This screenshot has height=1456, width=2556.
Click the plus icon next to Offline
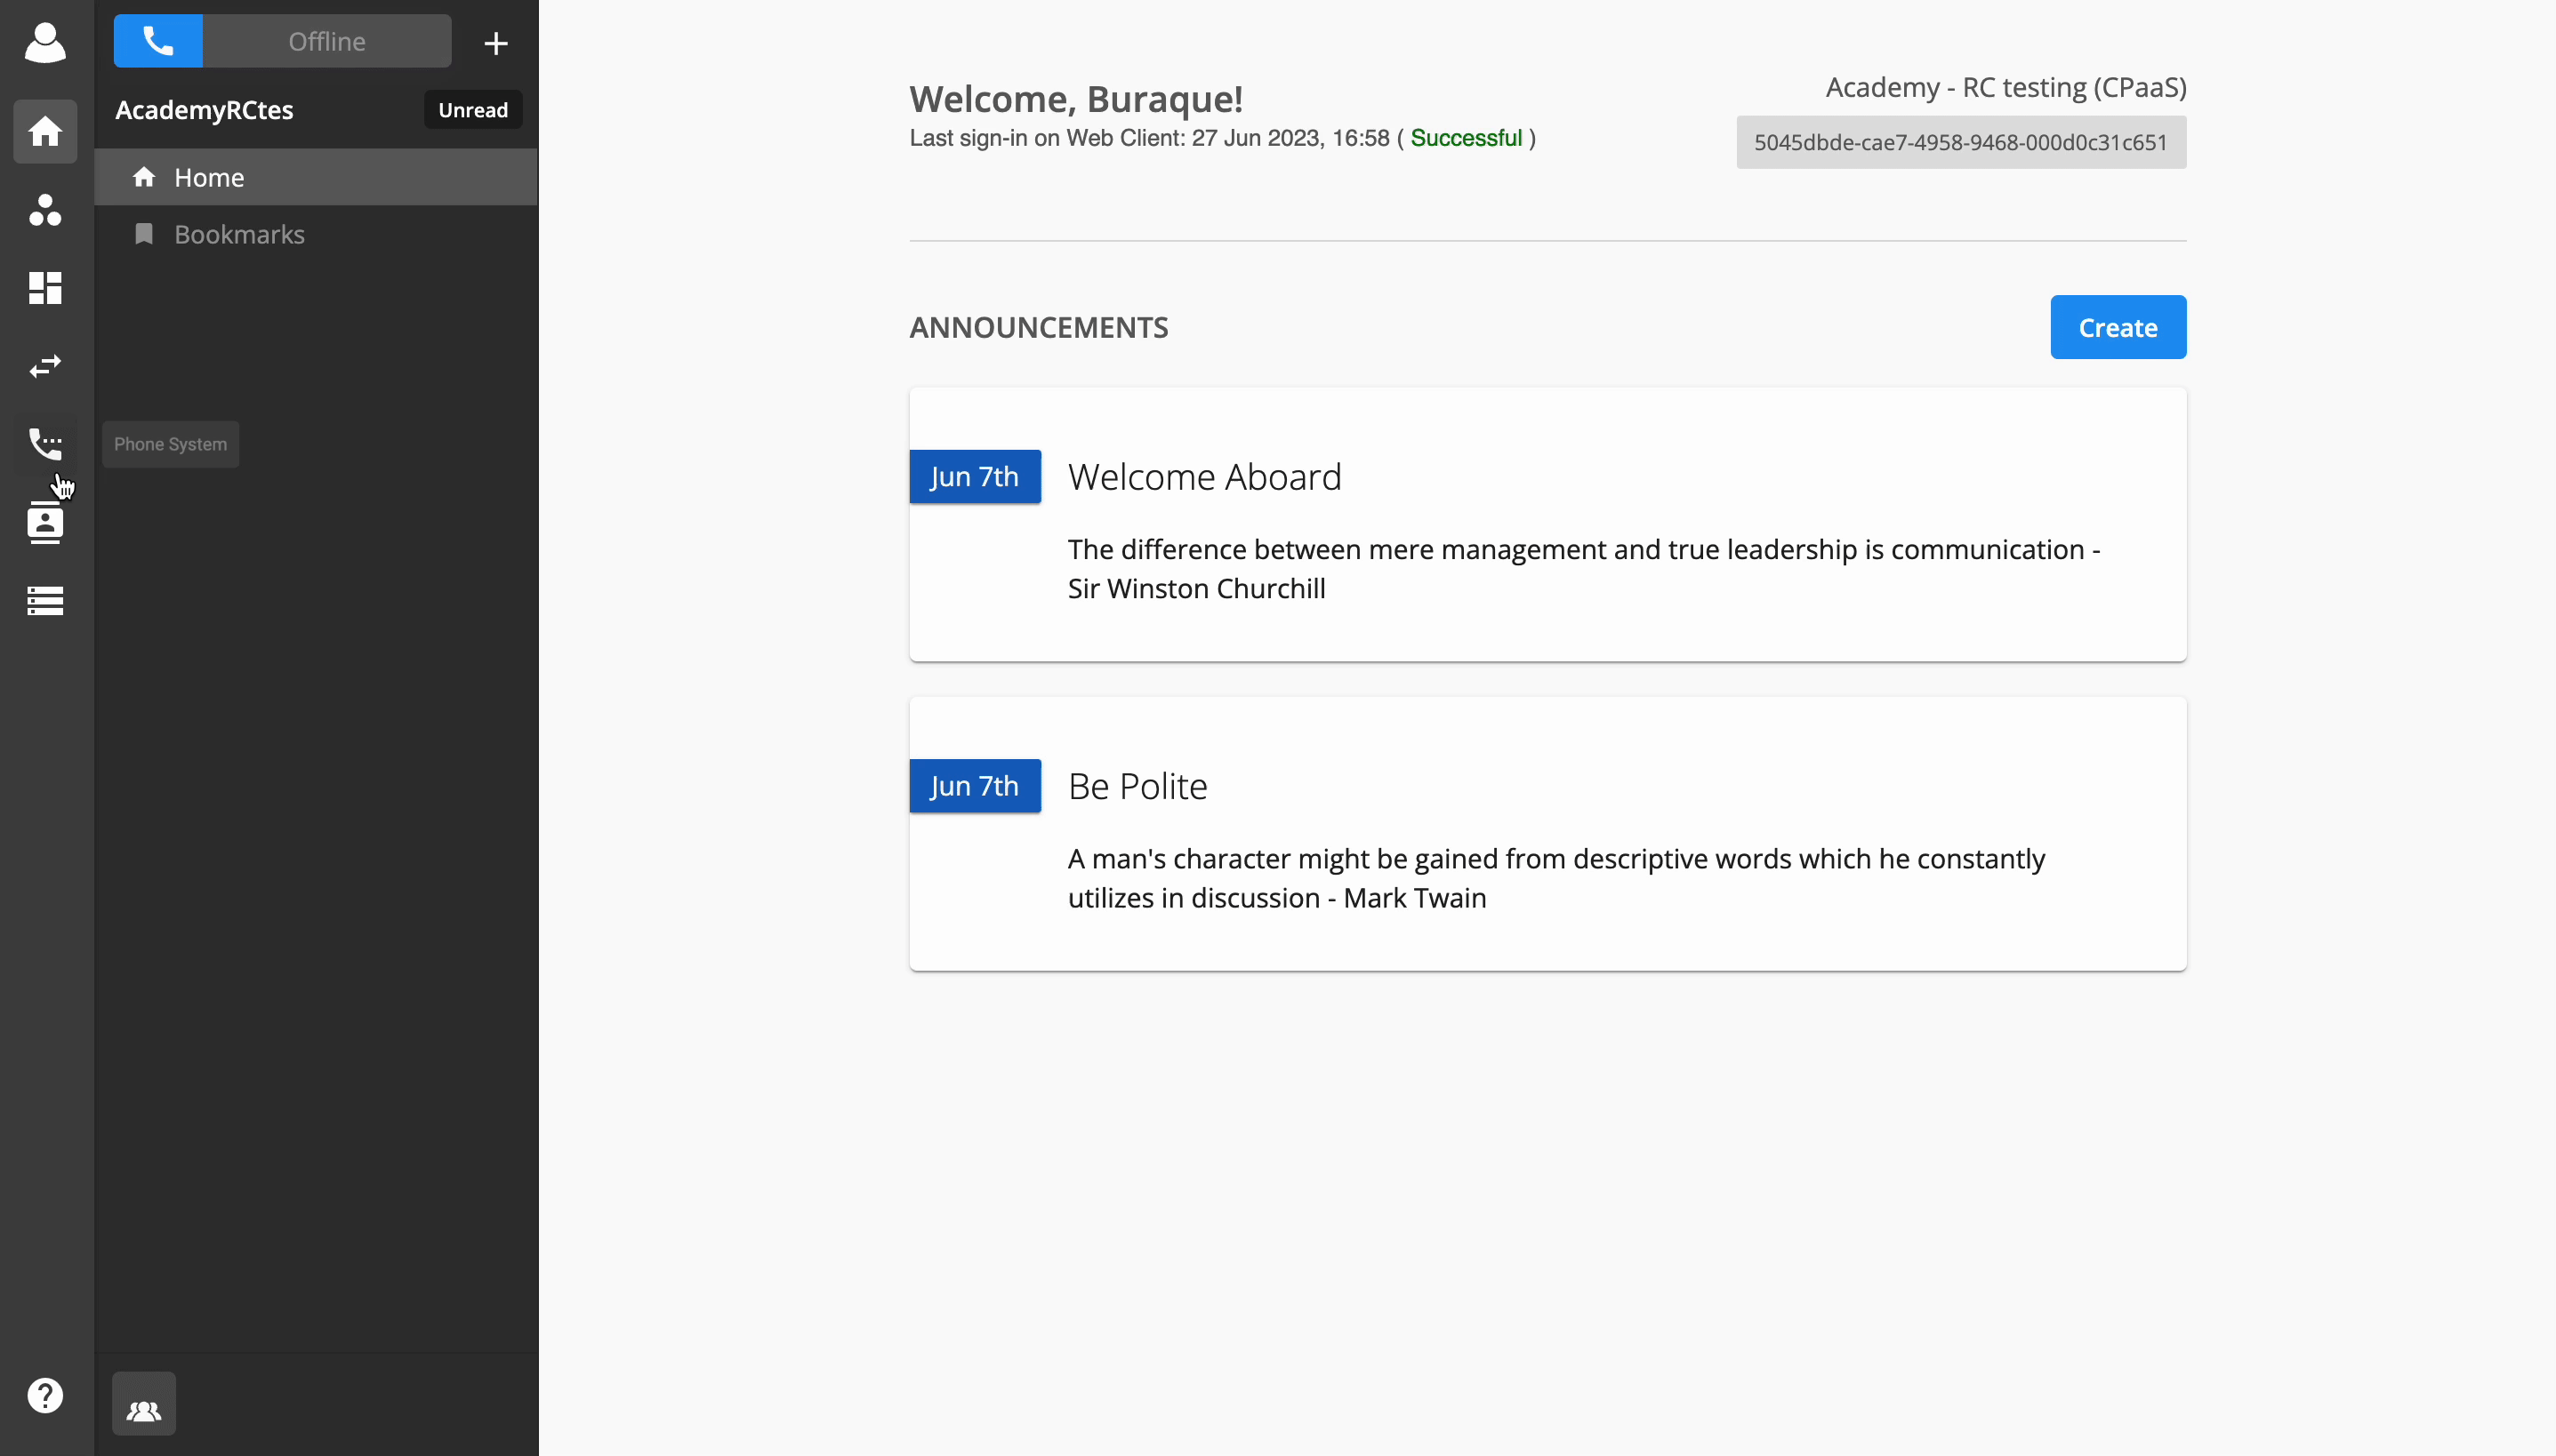click(x=496, y=43)
